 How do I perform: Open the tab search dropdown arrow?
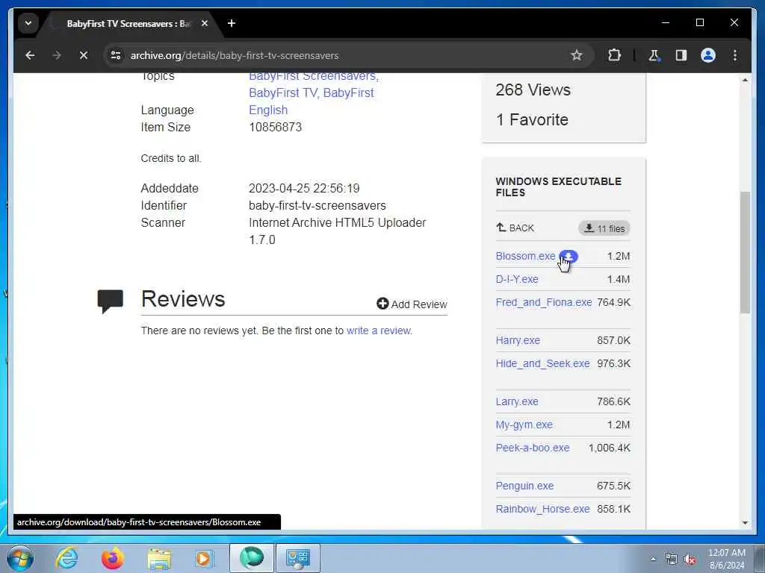tap(28, 23)
